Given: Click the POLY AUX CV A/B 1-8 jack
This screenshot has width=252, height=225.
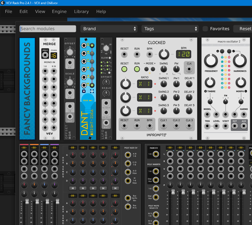Looking at the screenshot, I should 128,155.
